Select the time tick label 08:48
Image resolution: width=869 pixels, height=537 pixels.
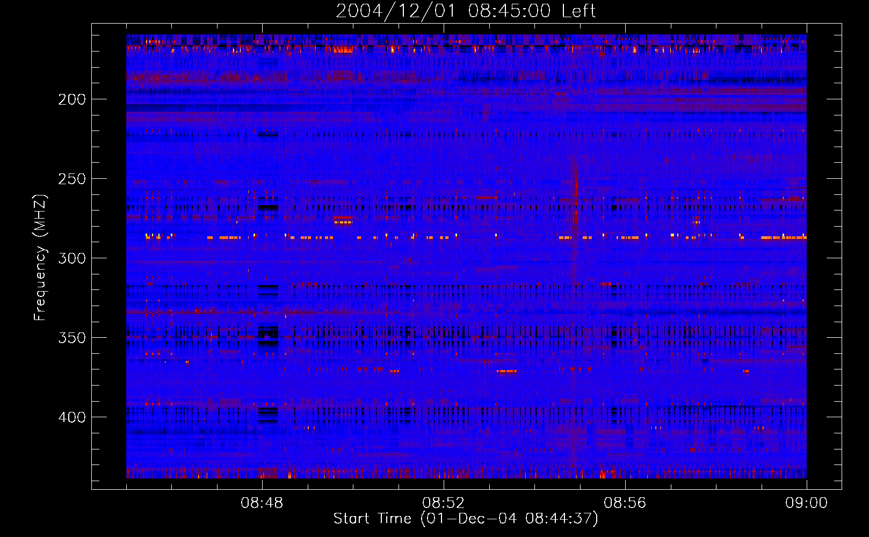click(x=262, y=503)
